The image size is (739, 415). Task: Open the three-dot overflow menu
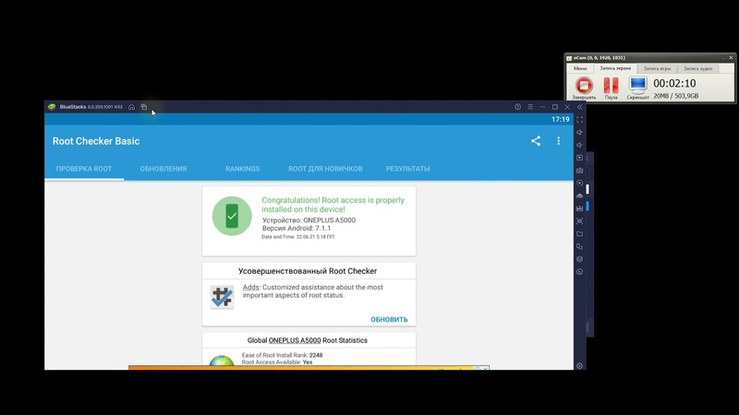pos(559,141)
